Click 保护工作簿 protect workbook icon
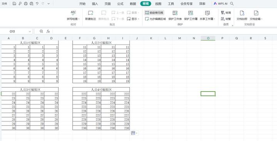 [190, 13]
